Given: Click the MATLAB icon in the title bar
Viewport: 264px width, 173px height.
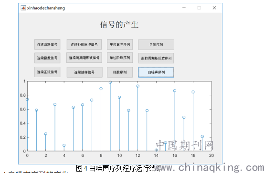Looking at the screenshot, I should tap(23, 8).
